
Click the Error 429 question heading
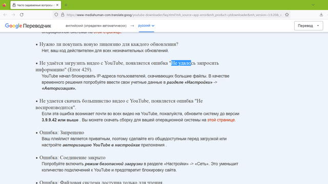127,66
